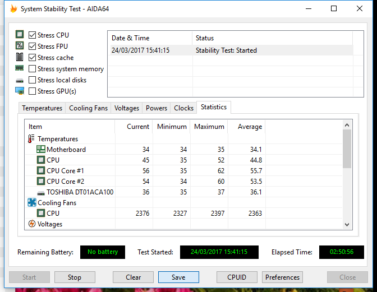This screenshot has height=292, width=377.
Task: Click the 'Temperatures' group row in list
Action: click(58, 139)
